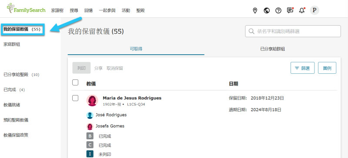The width and height of the screenshot is (348, 158).
Task: Check the box for Maria de Jesus Rodrigues
Action: (75, 98)
